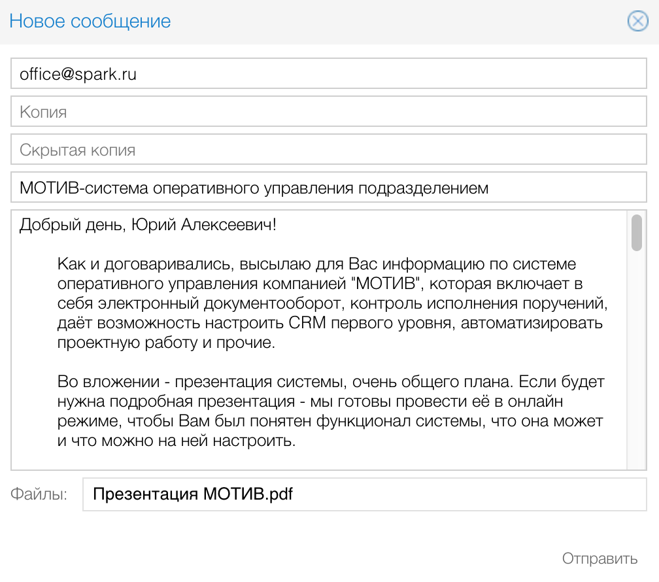Place cursor after 'на ней настроить.'
The height and width of the screenshot is (582, 659).
click(x=297, y=440)
